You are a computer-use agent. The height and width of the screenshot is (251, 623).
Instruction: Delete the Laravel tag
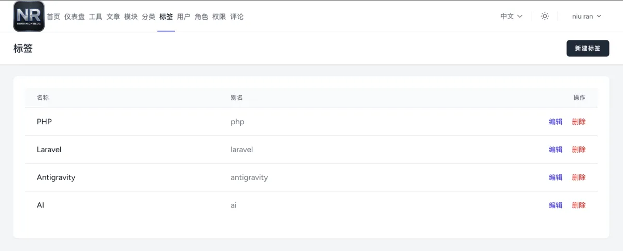pyautogui.click(x=578, y=150)
